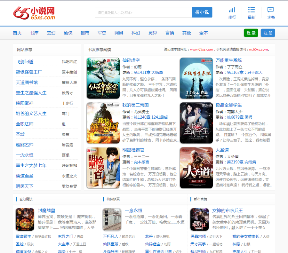The image size is (288, 253).
Task: Select 网游 category in navigation
Action: click(119, 33)
